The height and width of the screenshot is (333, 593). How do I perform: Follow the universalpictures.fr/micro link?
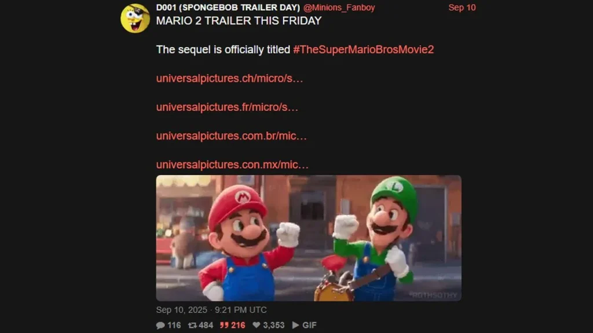(227, 107)
